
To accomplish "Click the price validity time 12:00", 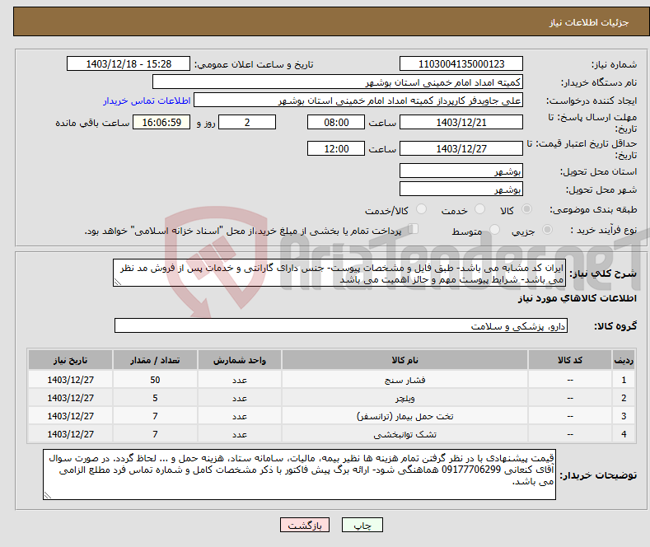I will click(336, 148).
